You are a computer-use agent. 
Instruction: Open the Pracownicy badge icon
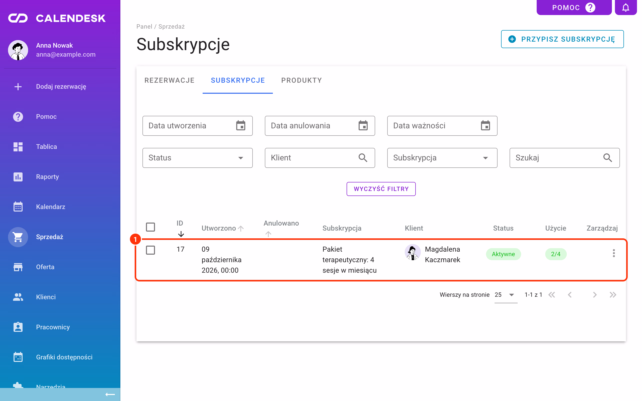18,327
